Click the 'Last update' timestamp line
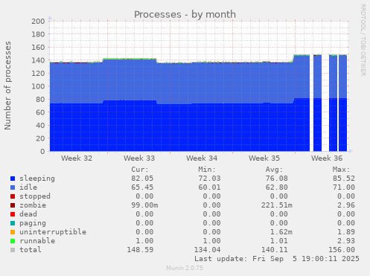370x276 pixels. pyautogui.click(x=277, y=259)
